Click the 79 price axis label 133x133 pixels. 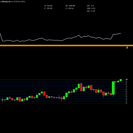coord(126,86)
